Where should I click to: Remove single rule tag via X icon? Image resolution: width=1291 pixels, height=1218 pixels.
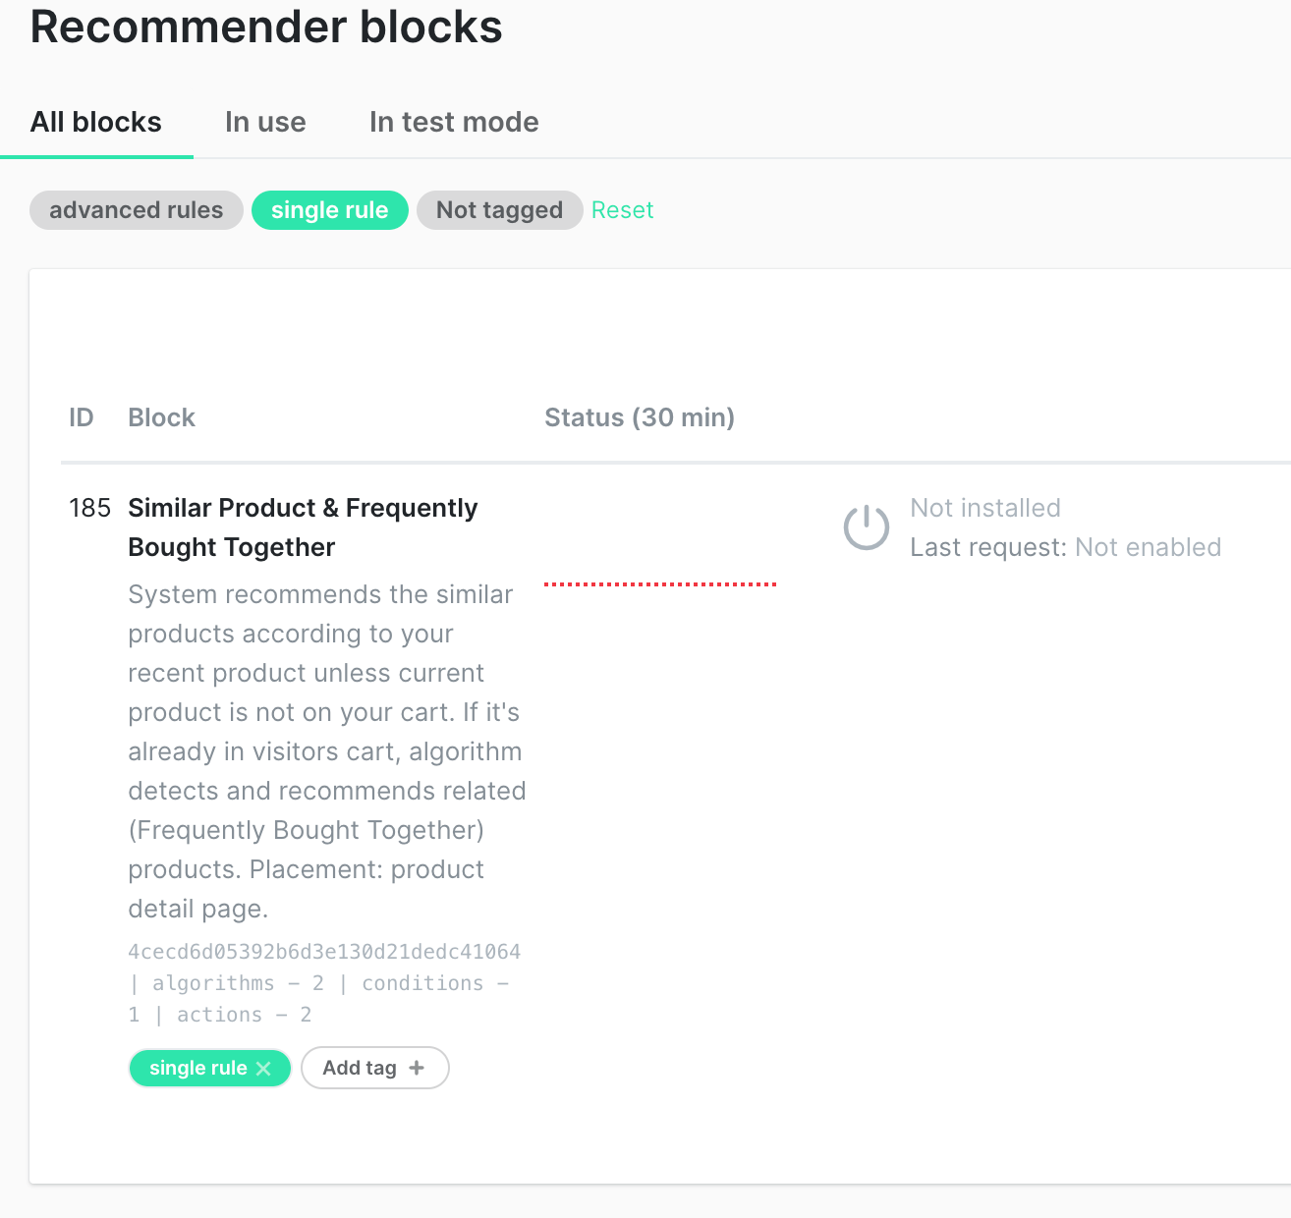263,1069
